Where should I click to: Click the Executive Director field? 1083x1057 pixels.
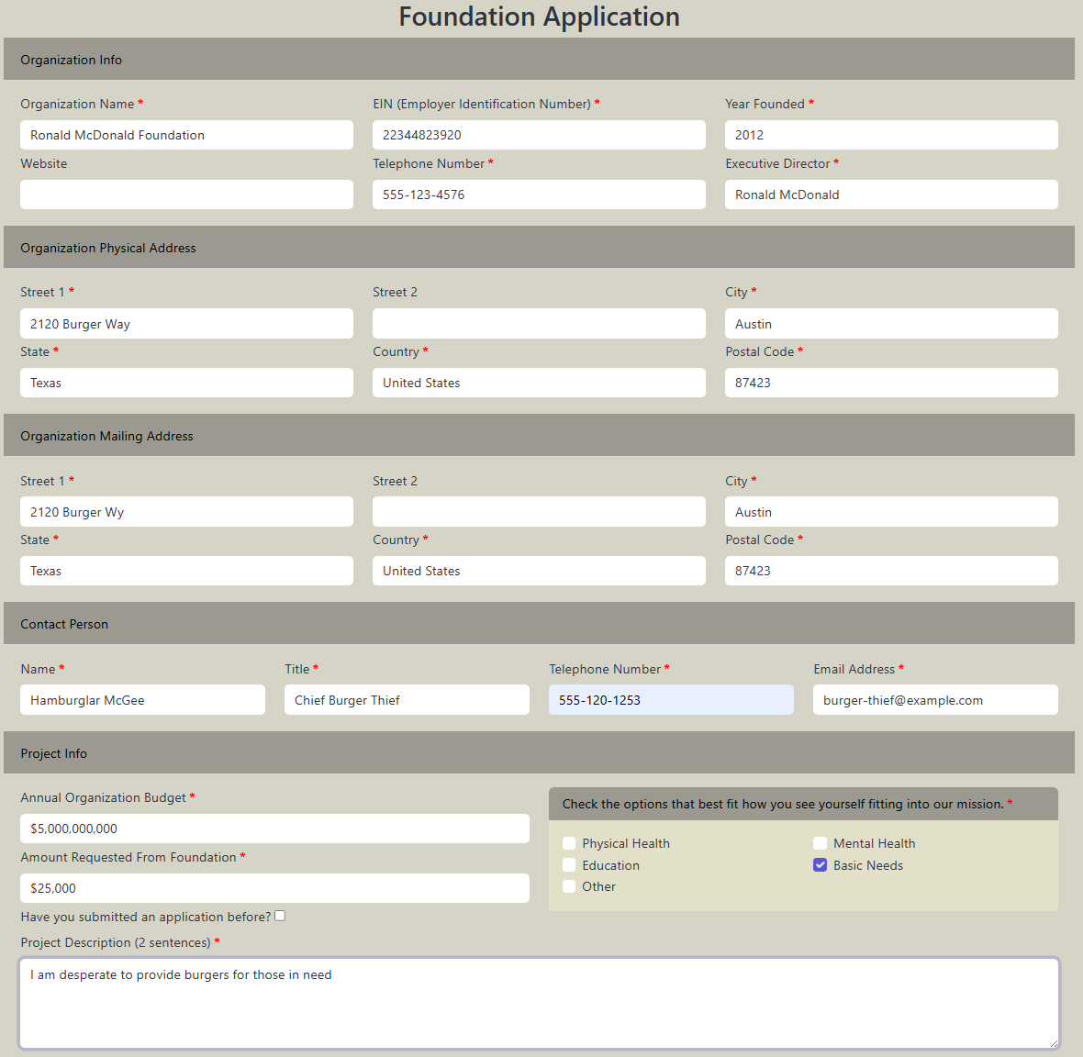coord(891,195)
